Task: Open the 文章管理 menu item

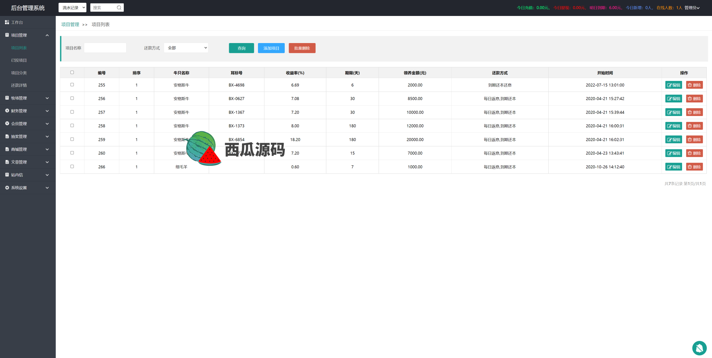Action: click(28, 162)
